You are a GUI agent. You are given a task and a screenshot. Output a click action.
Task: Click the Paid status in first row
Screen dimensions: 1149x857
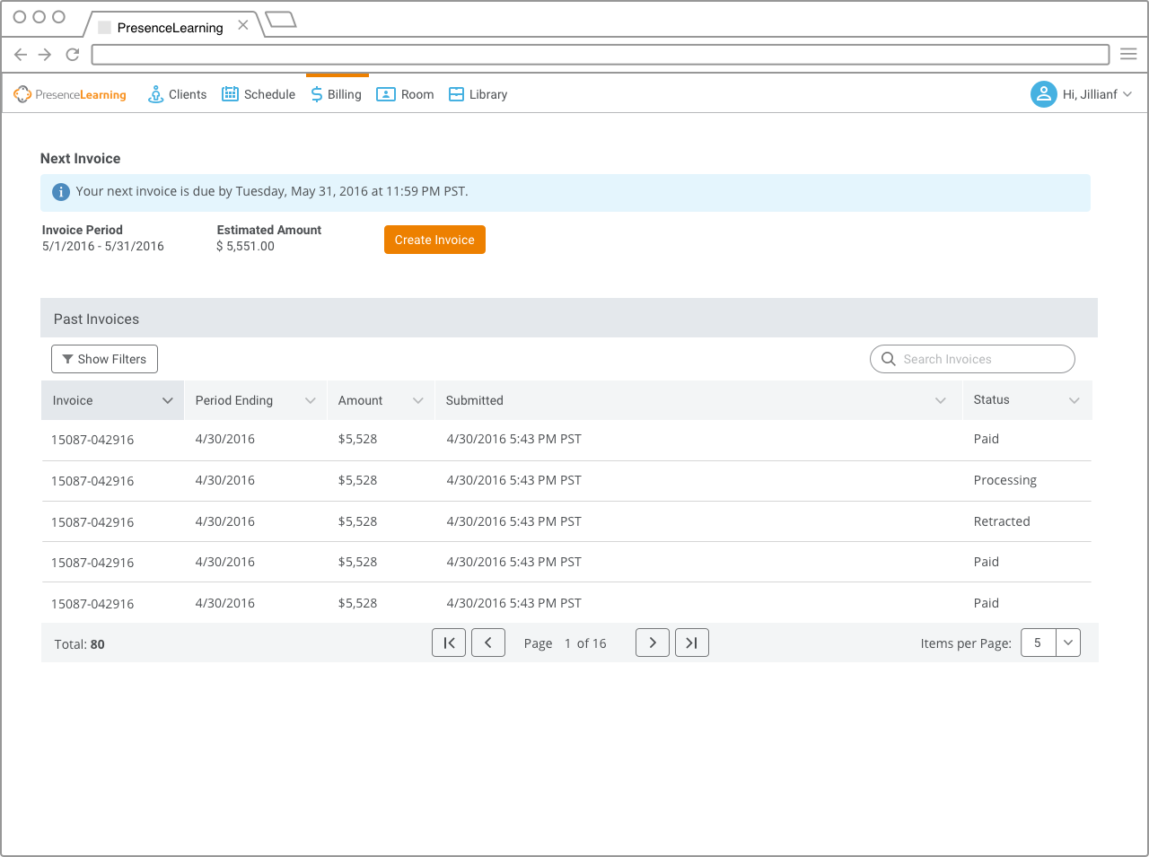[987, 439]
